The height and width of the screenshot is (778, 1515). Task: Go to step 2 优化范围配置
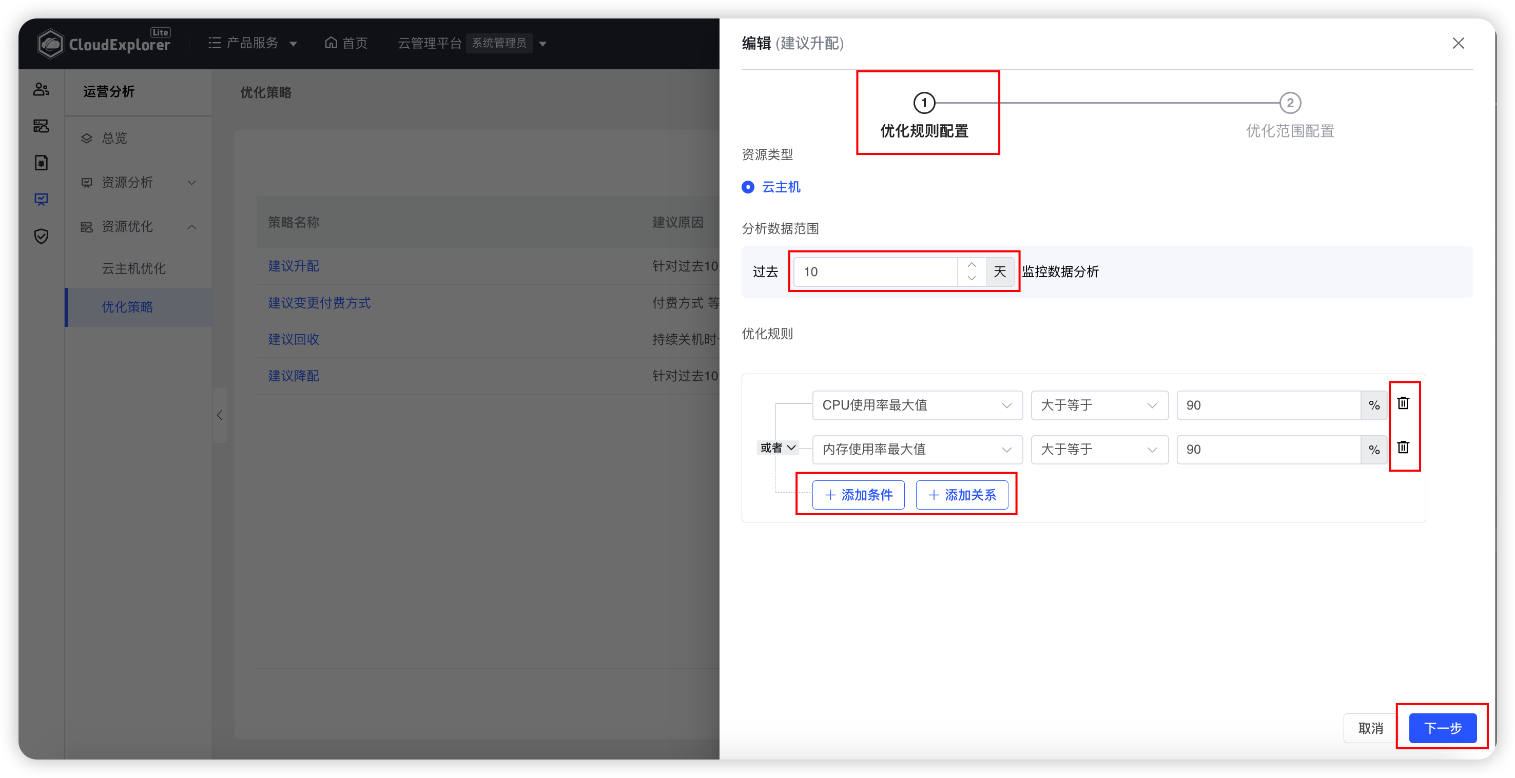[1290, 116]
